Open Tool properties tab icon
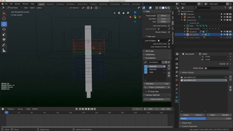This screenshot has width=233, height=131. coord(177,59)
